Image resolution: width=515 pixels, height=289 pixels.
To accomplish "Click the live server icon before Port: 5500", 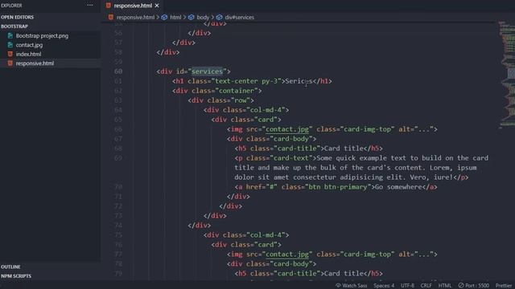I will (461, 286).
